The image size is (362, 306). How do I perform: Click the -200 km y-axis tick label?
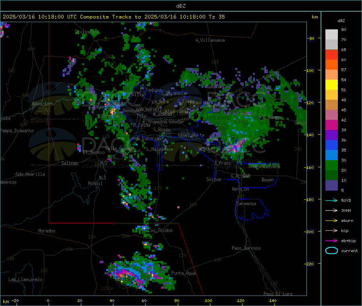click(x=309, y=232)
